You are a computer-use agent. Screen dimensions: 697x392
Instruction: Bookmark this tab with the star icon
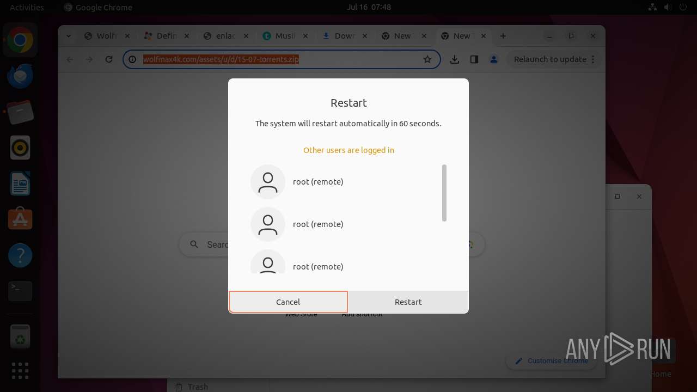[x=427, y=59]
